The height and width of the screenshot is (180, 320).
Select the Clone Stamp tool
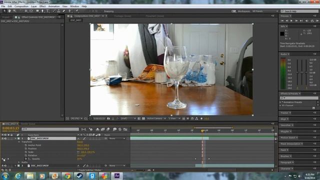[59, 11]
